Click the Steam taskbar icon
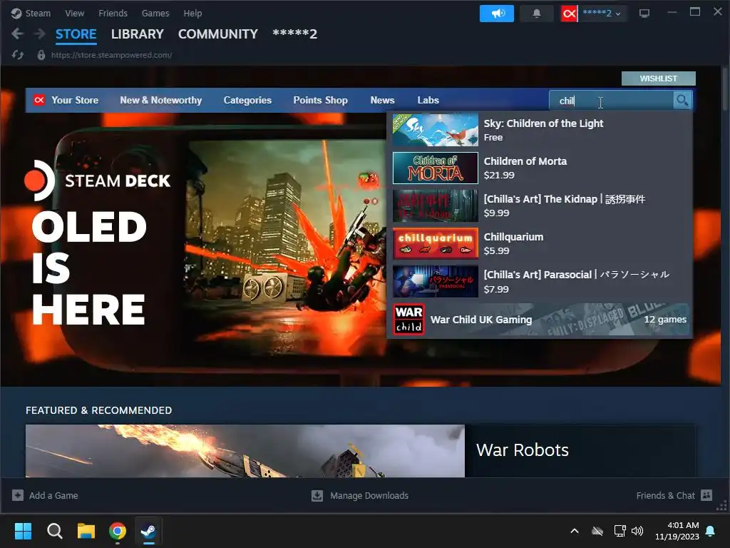The width and height of the screenshot is (730, 548). click(148, 531)
